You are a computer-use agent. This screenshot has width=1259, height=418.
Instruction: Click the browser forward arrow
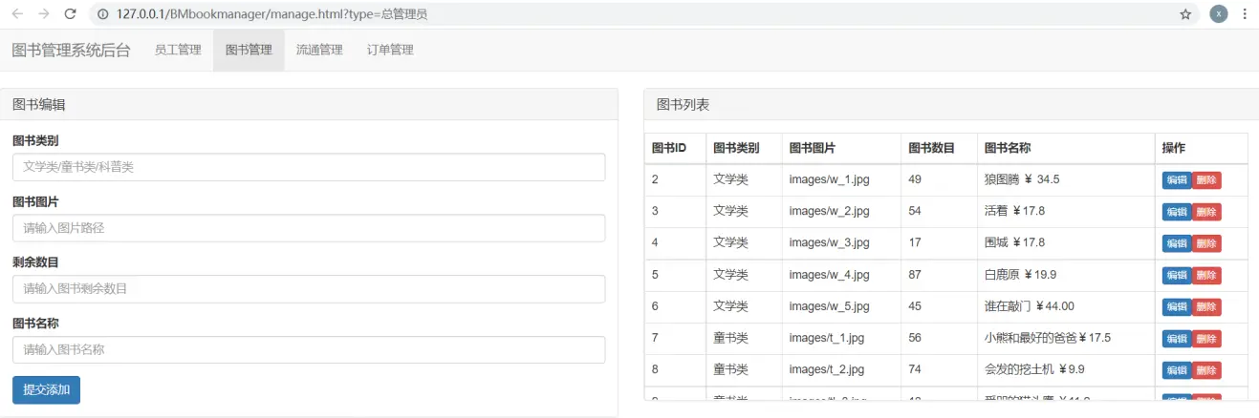[x=44, y=14]
